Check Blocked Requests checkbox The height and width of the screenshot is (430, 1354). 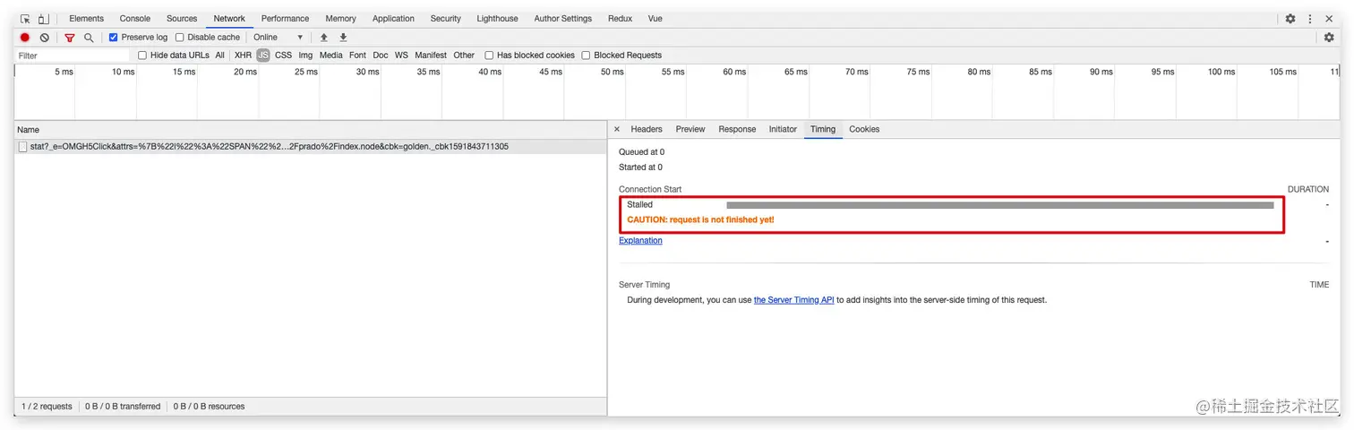[x=586, y=56]
